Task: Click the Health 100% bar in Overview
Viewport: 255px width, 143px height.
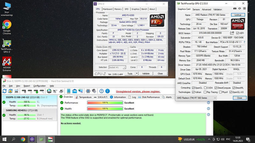Action: click(x=105, y=109)
